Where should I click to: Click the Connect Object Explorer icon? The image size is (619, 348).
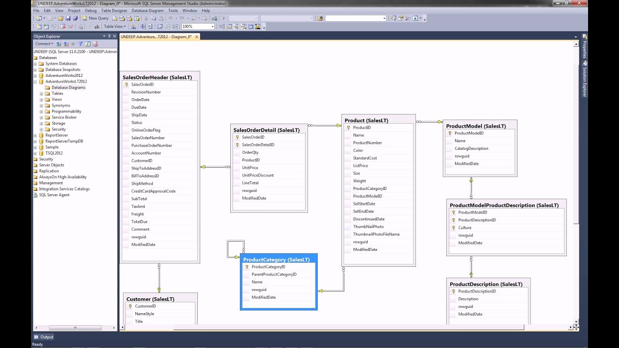(59, 43)
